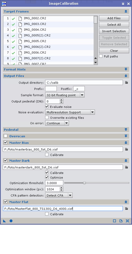Browse for the Master Bias file folder icon
Image resolution: width=132 pixels, height=254 pixels.
coord(127,149)
